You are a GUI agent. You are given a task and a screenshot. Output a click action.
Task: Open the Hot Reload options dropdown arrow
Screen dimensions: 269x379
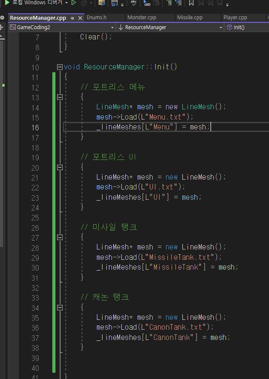tap(91, 3)
